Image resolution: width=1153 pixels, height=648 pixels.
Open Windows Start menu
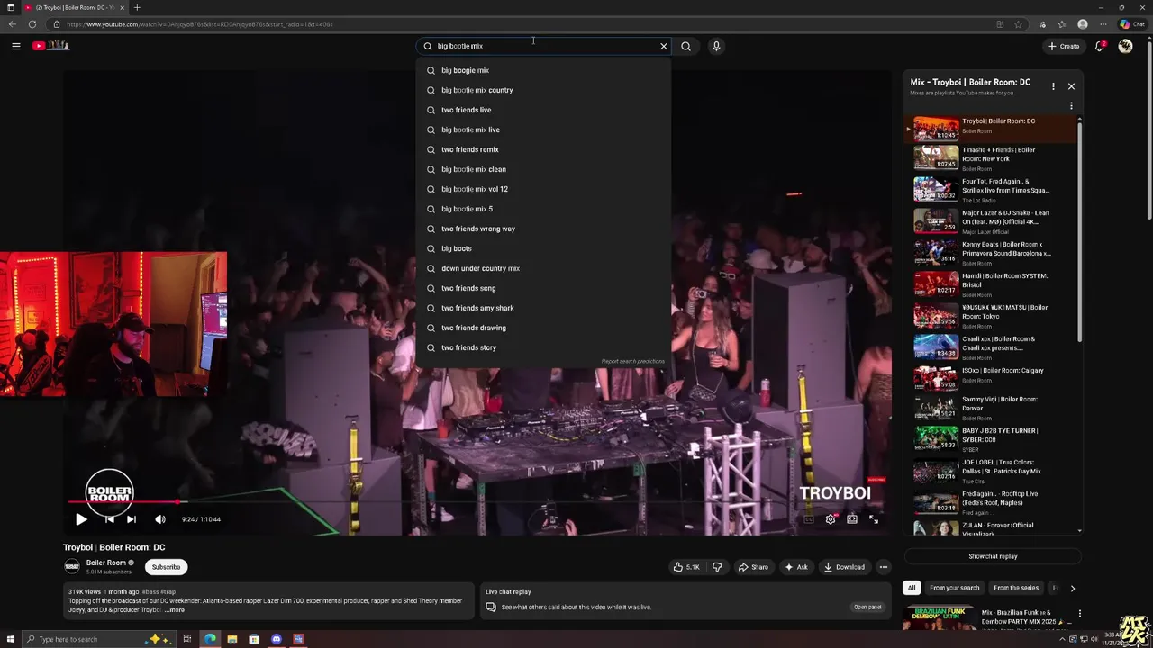point(11,639)
